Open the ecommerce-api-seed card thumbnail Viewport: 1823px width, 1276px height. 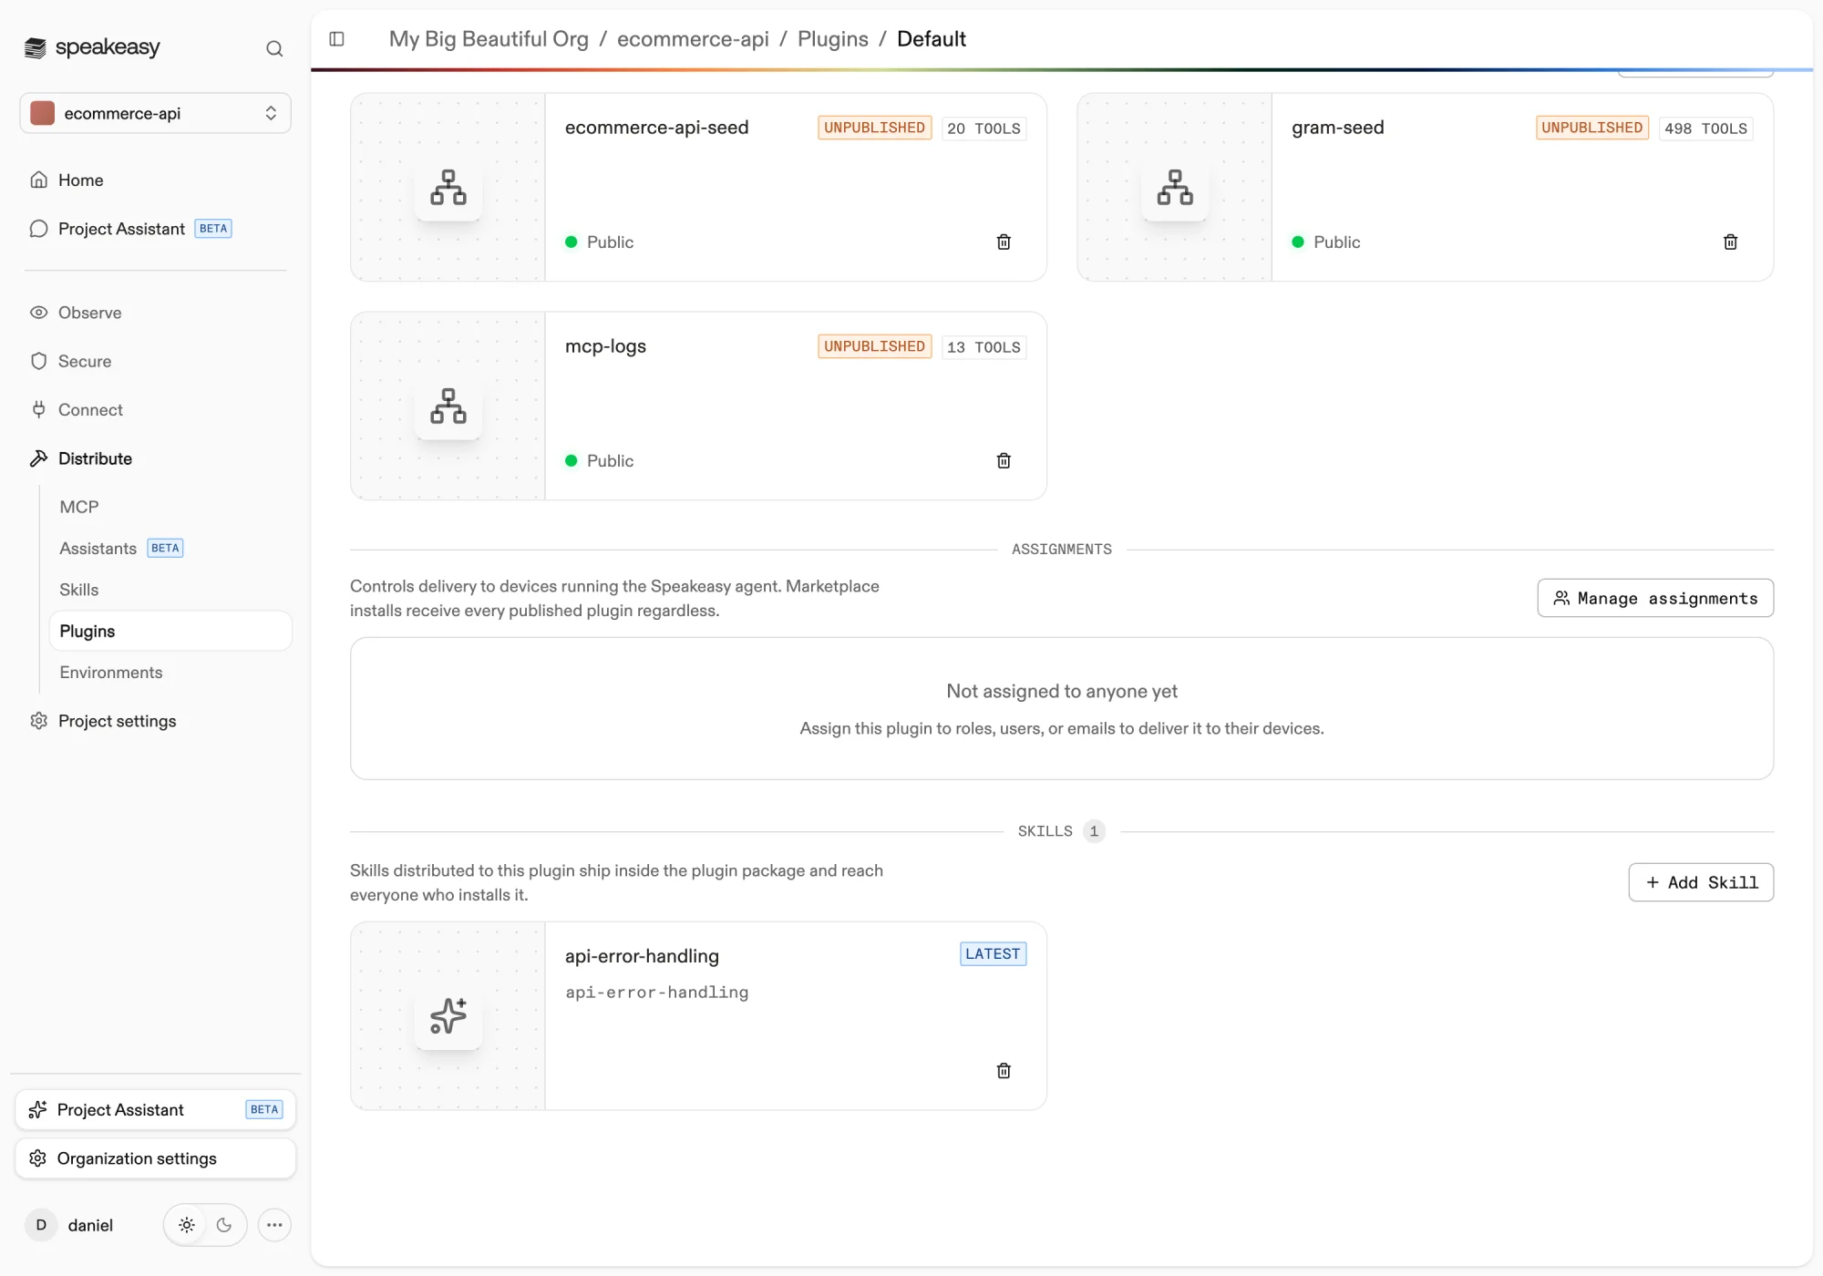point(448,187)
